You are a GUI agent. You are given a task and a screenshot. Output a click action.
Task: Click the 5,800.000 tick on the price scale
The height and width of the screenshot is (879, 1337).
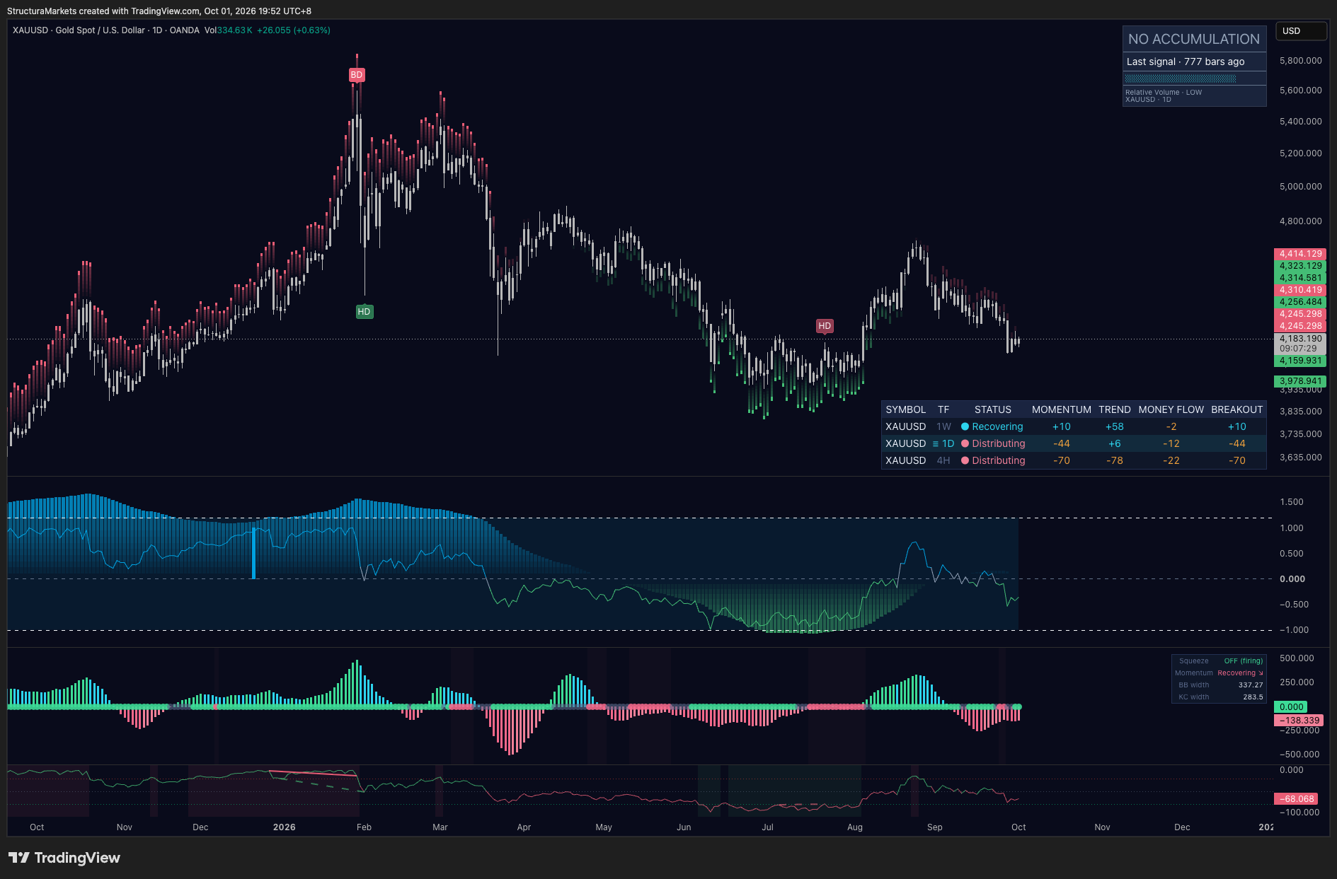pos(1300,61)
